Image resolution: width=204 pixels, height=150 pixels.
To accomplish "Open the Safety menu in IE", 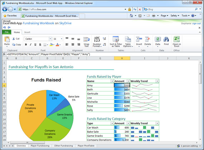I will tap(175, 16).
